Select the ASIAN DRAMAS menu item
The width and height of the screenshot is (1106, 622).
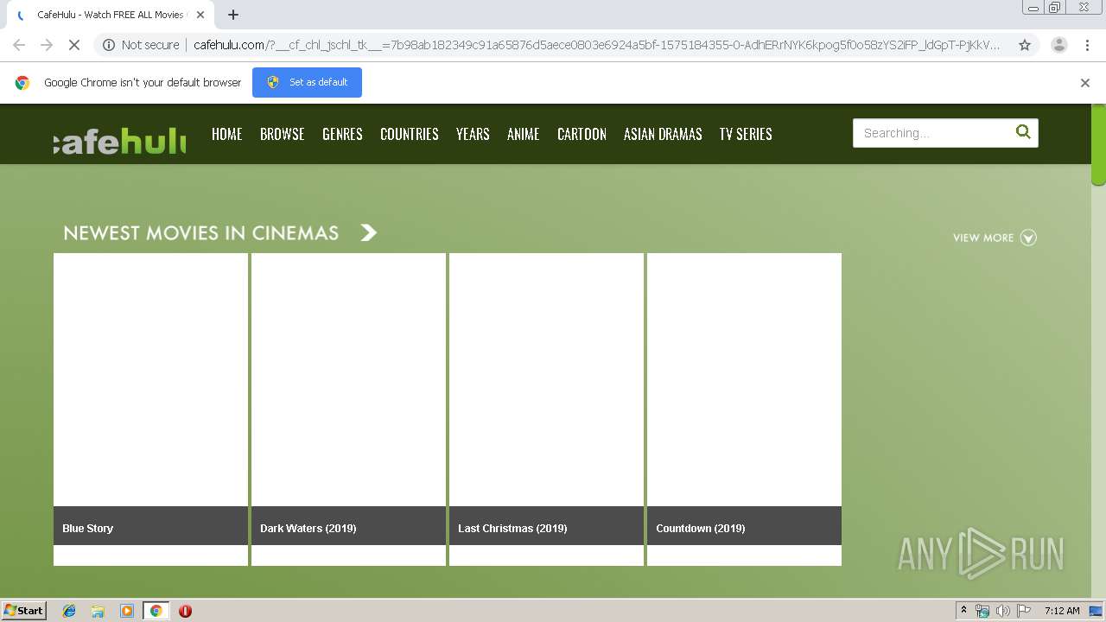point(663,134)
